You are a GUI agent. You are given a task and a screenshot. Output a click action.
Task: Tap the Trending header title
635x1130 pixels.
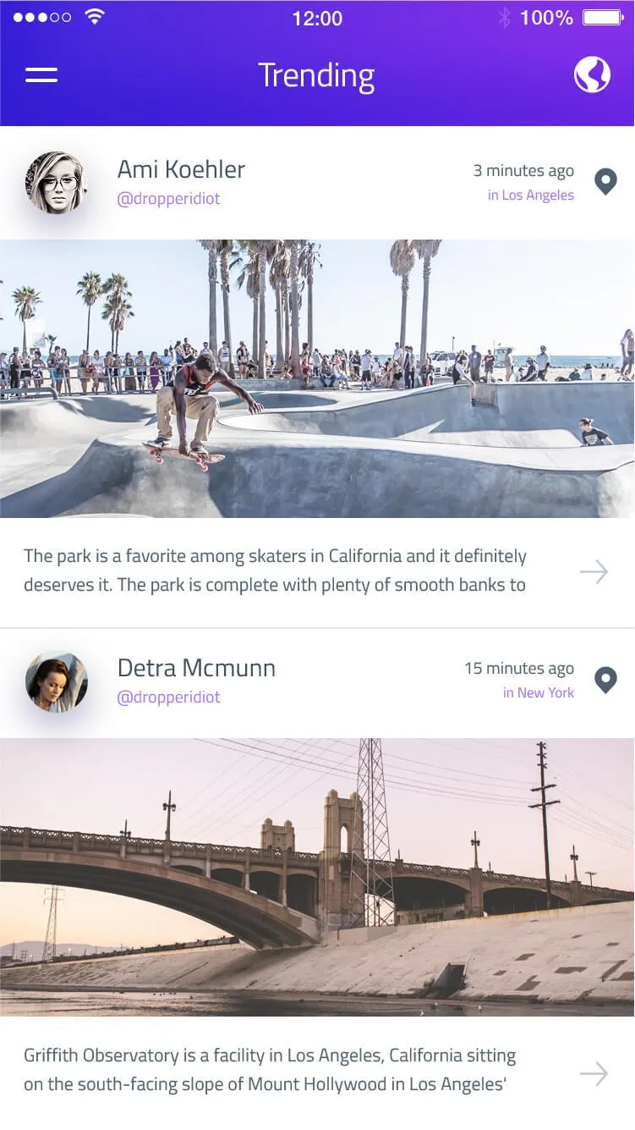pos(316,75)
